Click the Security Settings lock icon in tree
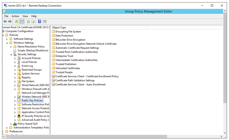This screenshot has height=140, width=229. point(15,54)
